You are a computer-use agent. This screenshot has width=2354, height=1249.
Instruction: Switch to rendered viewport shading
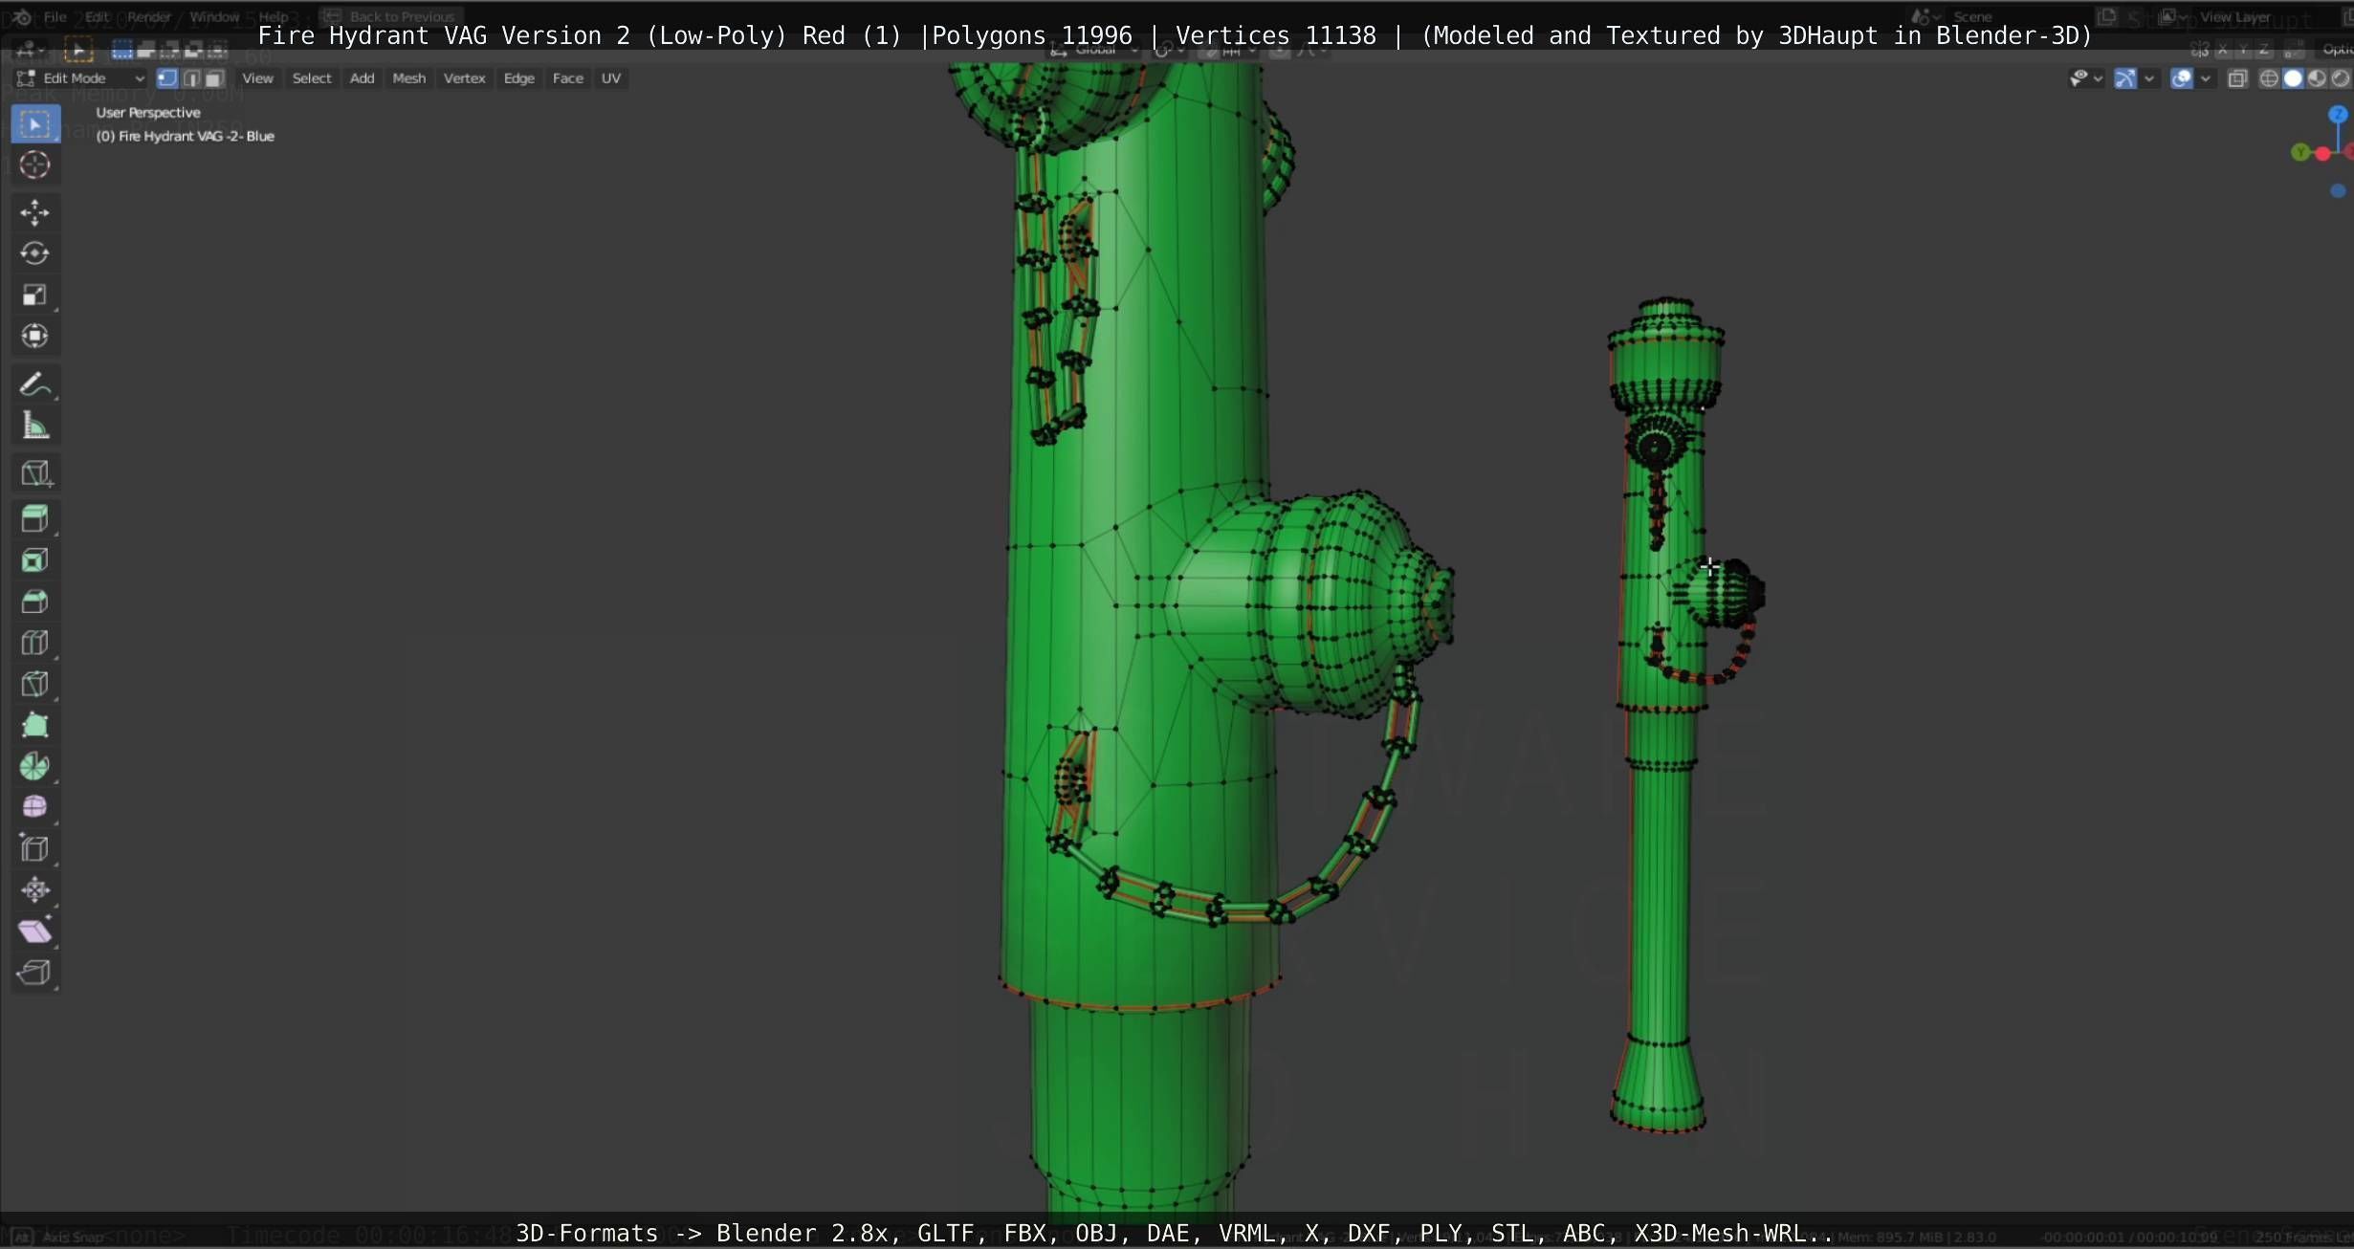(x=2341, y=78)
